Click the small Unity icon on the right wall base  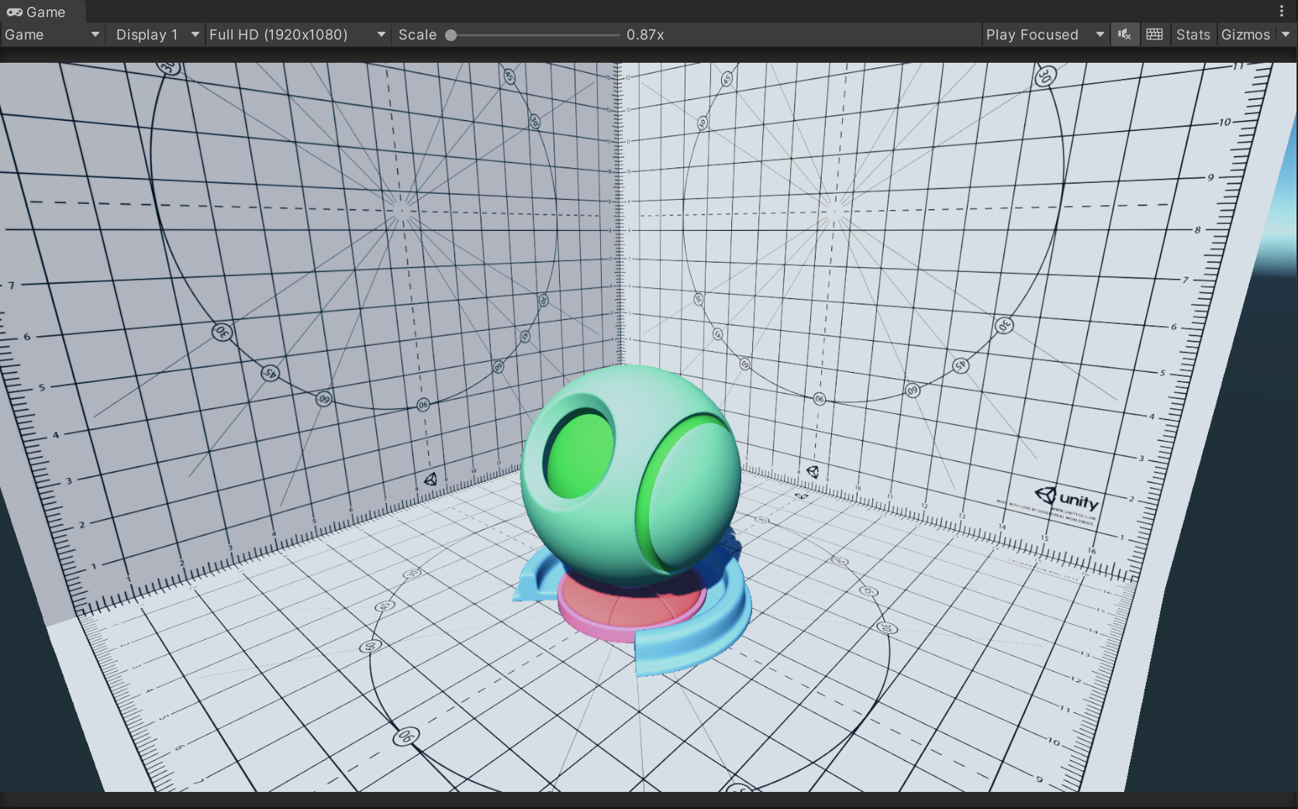pyautogui.click(x=812, y=471)
